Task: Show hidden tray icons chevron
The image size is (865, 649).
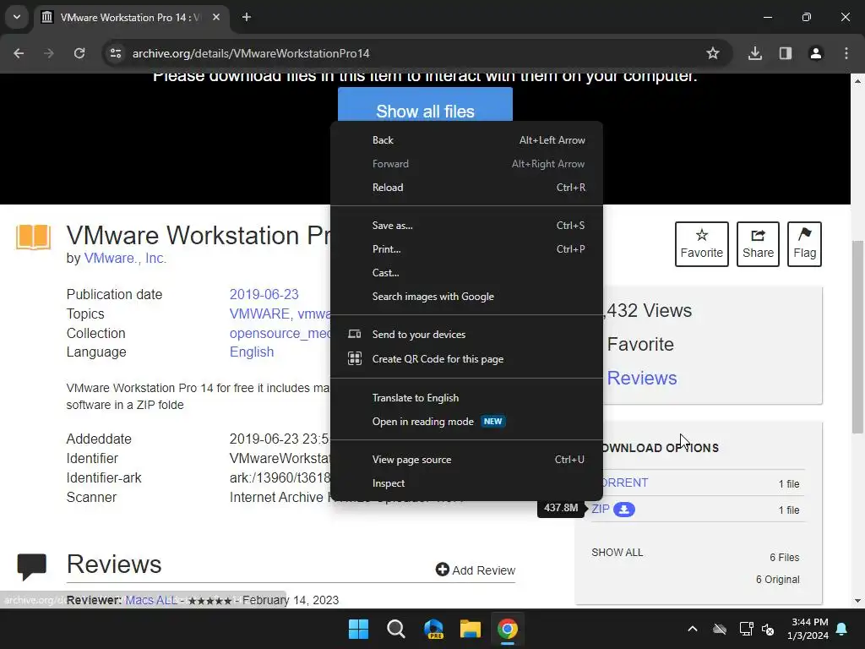Action: (693, 629)
